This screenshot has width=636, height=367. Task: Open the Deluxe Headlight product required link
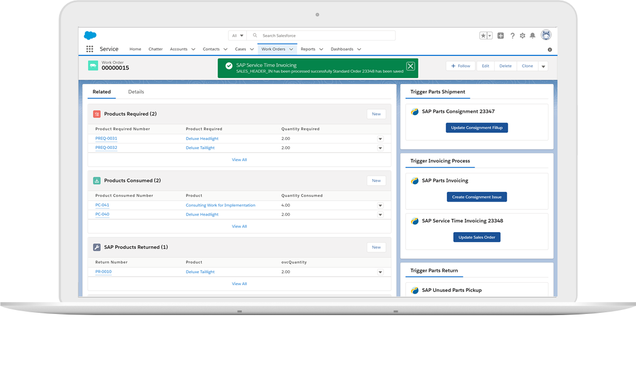pos(202,138)
